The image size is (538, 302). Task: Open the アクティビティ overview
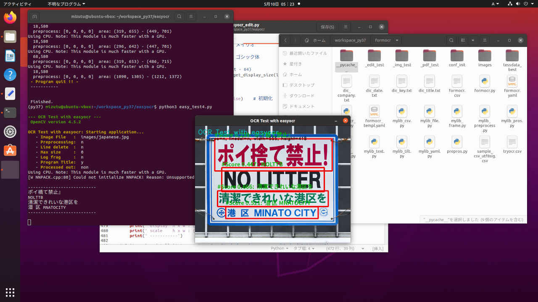click(17, 4)
